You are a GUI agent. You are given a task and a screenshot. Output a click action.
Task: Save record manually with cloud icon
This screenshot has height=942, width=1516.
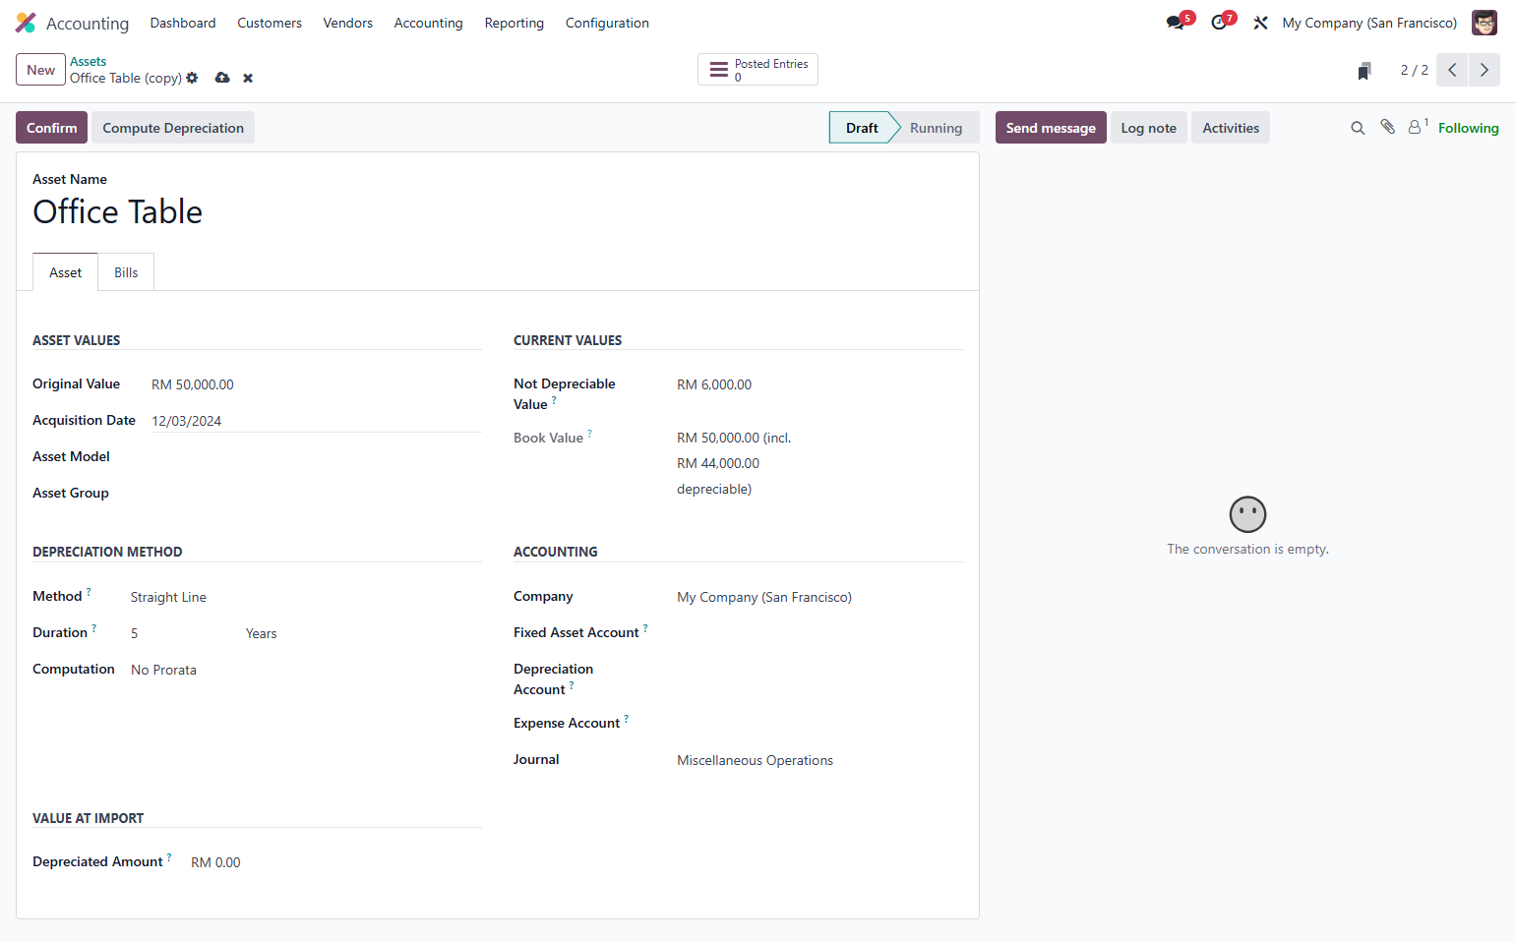pyautogui.click(x=222, y=78)
